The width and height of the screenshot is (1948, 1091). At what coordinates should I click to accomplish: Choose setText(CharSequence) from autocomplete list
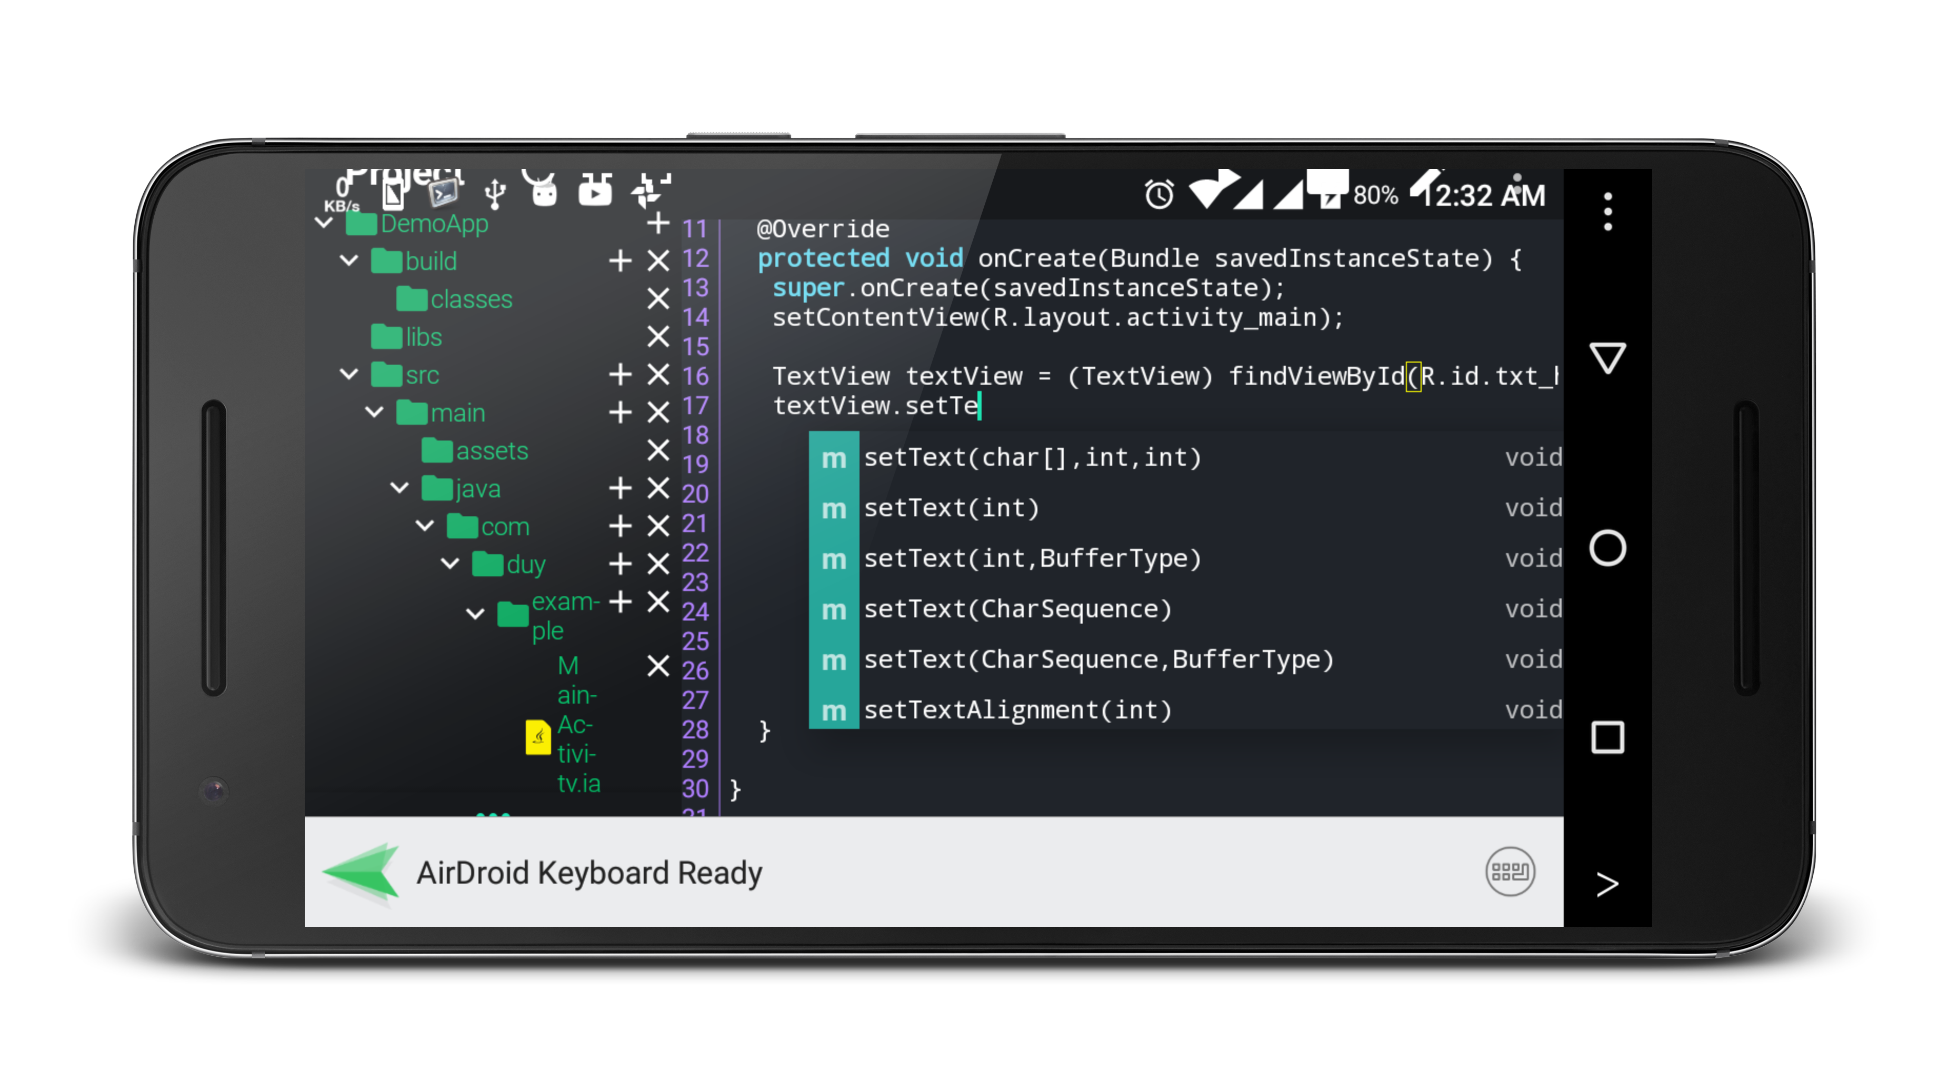[x=1017, y=609]
